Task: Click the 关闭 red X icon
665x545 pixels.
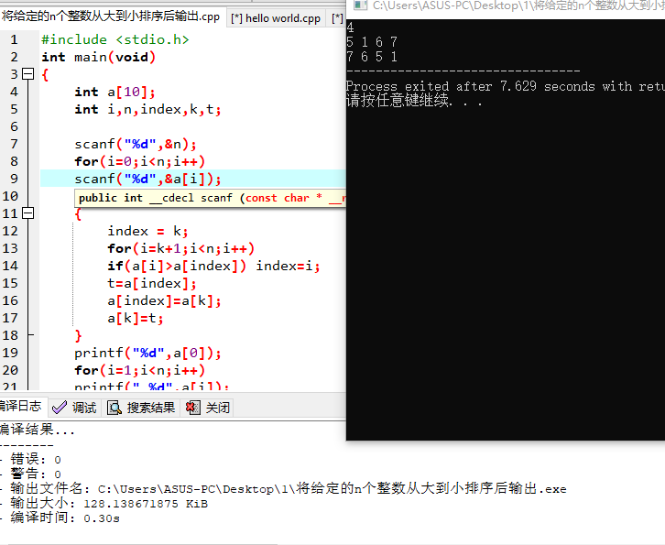Action: point(193,408)
